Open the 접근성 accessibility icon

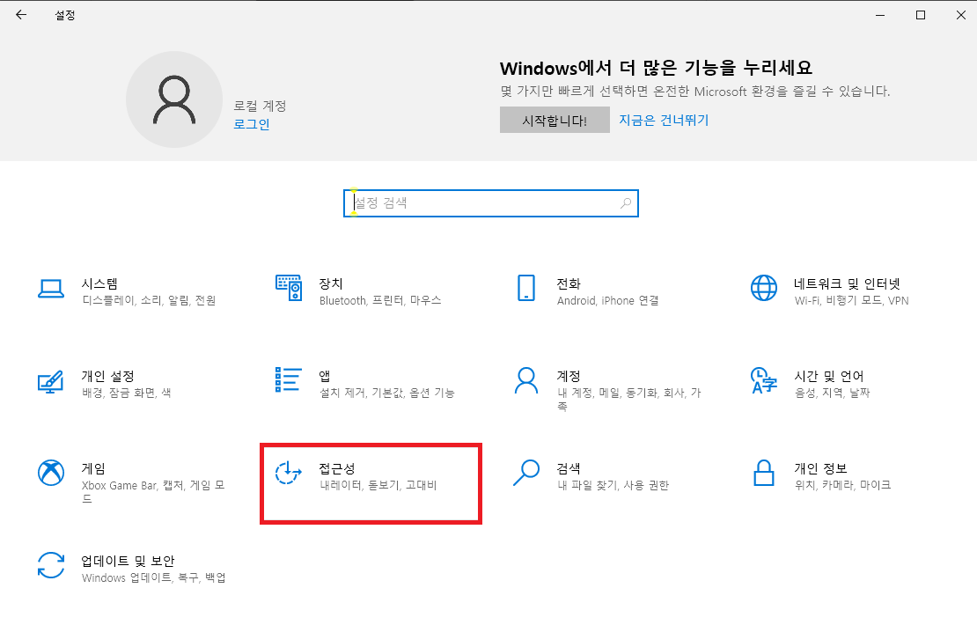tap(289, 473)
